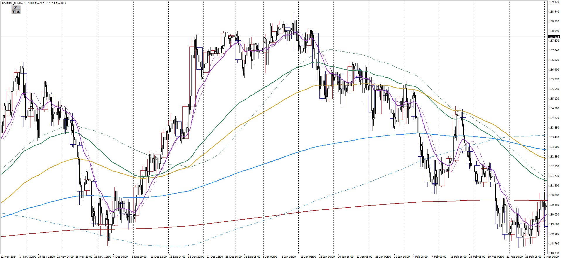Click time axis label 4 Dec 04:00

click(x=120, y=257)
